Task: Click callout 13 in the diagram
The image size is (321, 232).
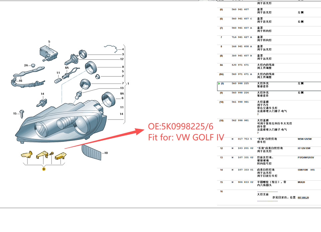Action: [x=122, y=88]
